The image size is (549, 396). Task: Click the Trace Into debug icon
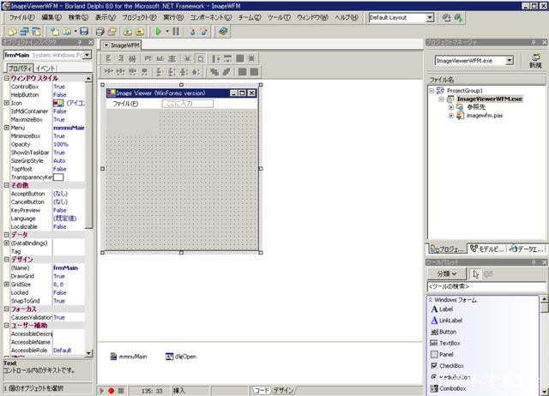(x=192, y=32)
